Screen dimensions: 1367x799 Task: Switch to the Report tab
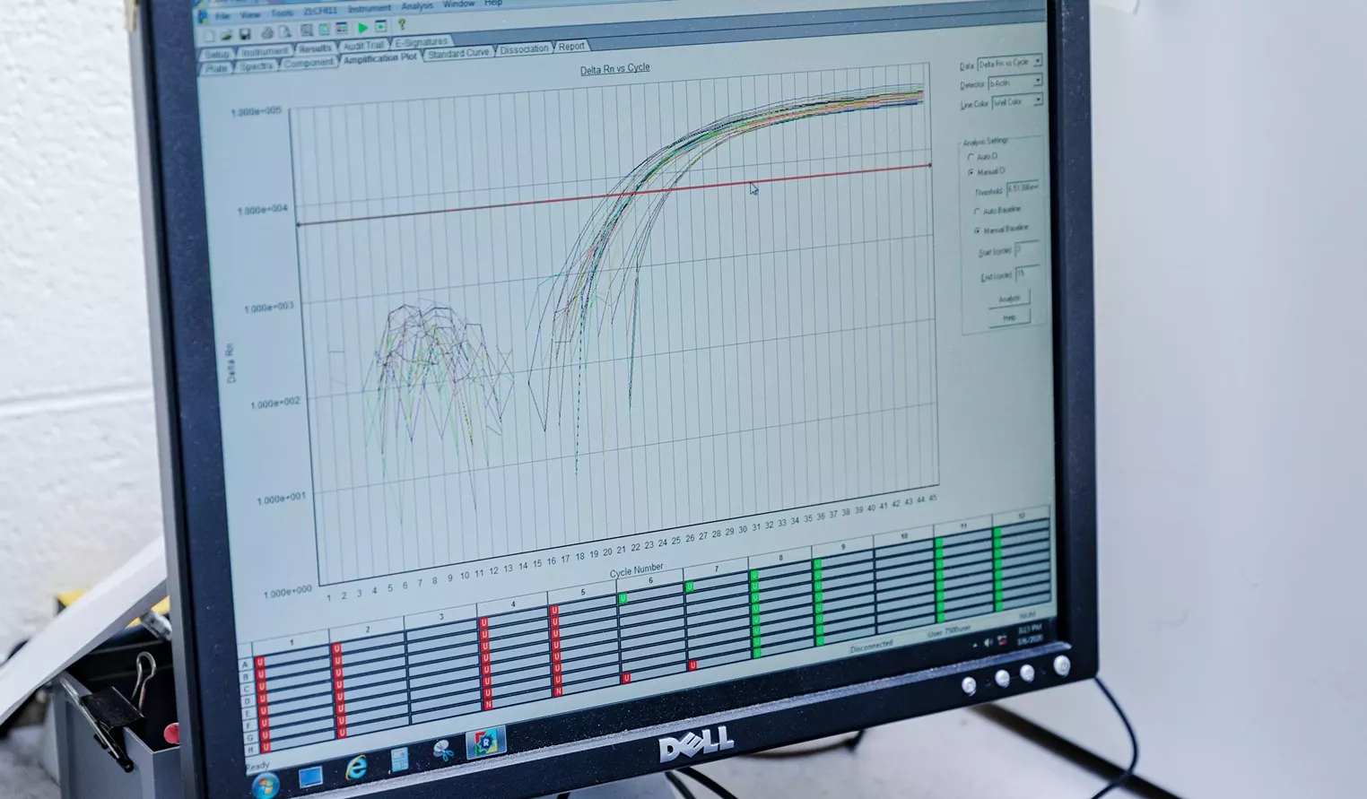point(570,47)
